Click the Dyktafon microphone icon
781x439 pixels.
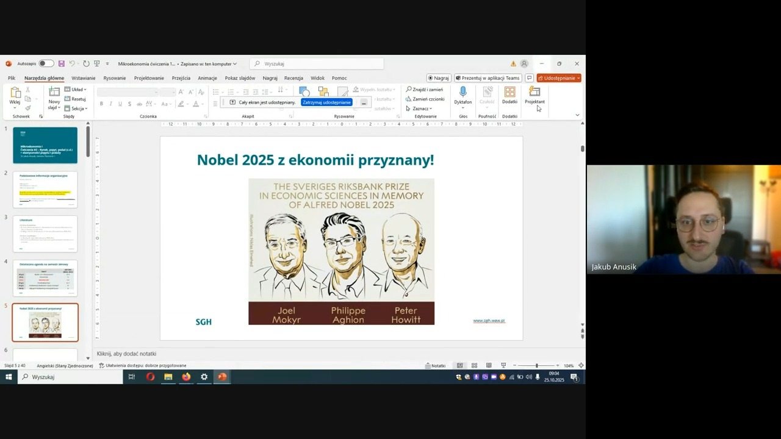click(462, 92)
